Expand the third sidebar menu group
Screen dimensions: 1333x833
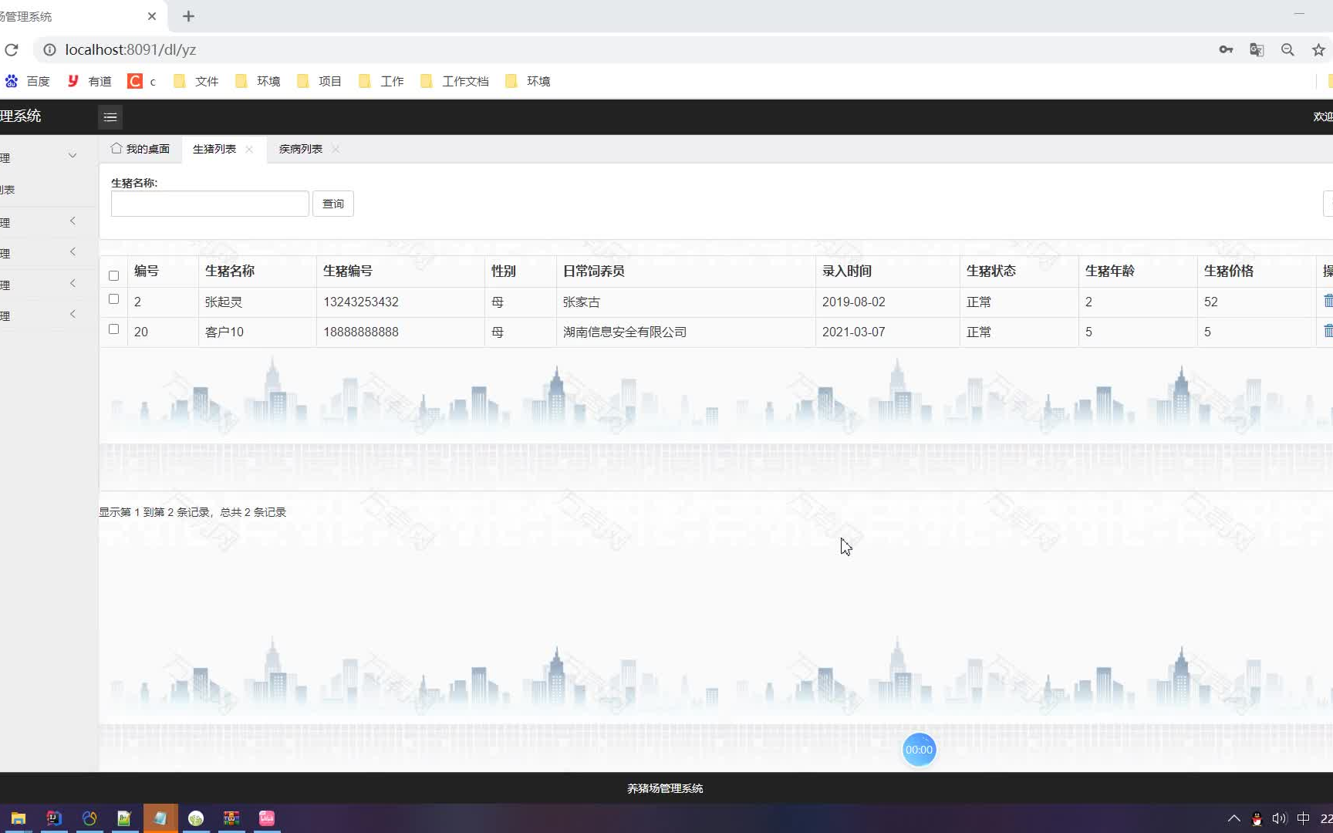pyautogui.click(x=73, y=252)
